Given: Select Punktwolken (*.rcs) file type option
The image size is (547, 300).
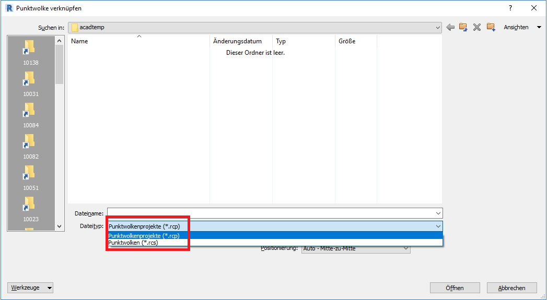Looking at the screenshot, I should click(133, 243).
